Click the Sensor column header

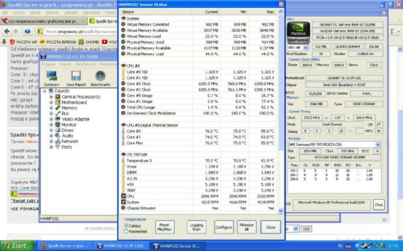point(156,12)
